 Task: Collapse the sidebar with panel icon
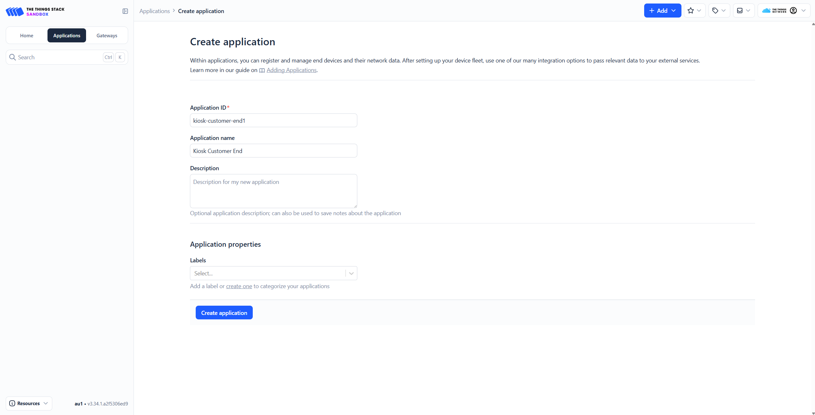(125, 11)
